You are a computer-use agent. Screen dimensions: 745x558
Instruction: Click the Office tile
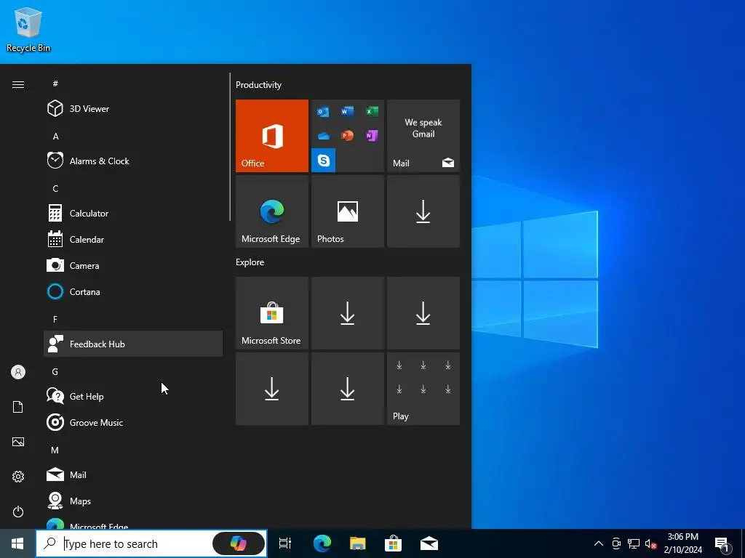point(272,136)
